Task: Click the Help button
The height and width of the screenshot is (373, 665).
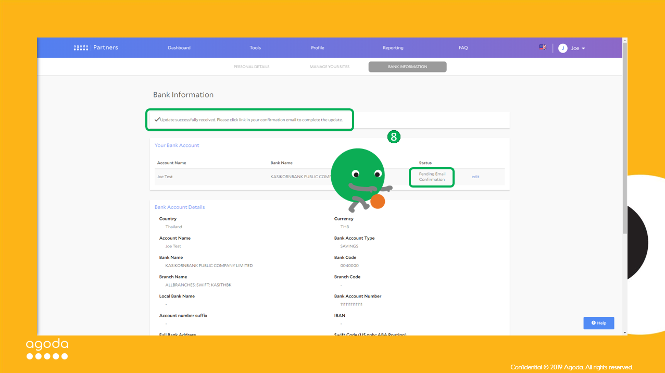Action: [x=599, y=323]
